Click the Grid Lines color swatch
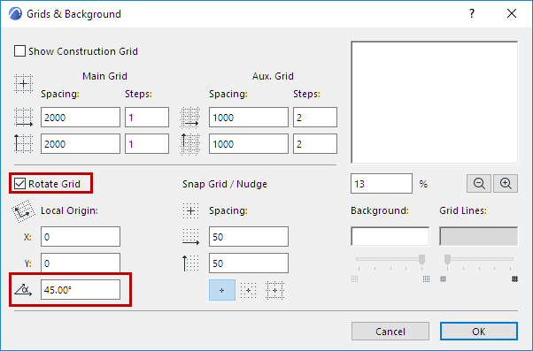The width and height of the screenshot is (533, 351). 479,236
